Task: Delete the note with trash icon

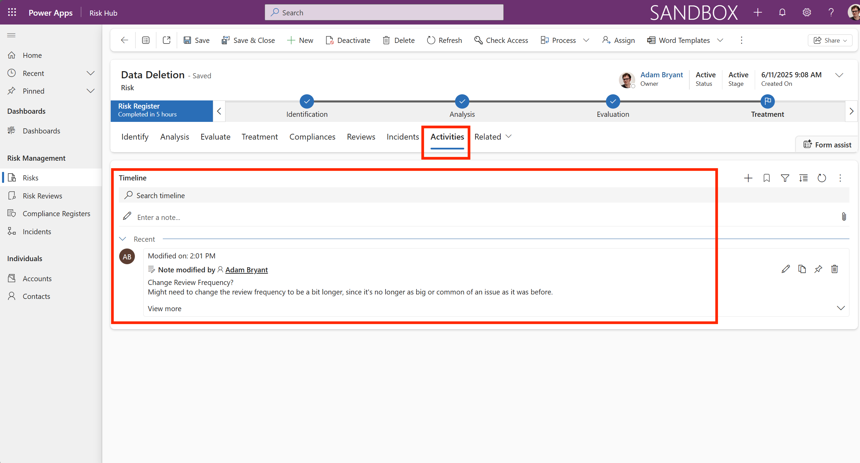Action: click(x=834, y=269)
